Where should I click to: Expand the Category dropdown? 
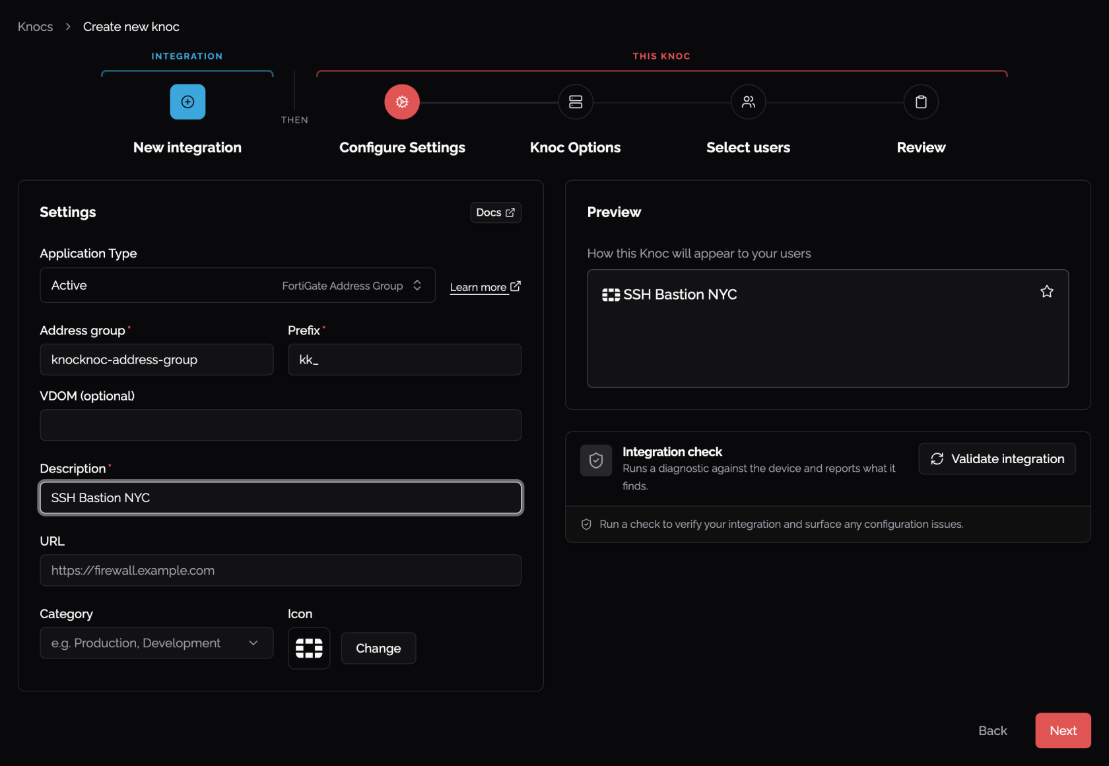pos(156,643)
